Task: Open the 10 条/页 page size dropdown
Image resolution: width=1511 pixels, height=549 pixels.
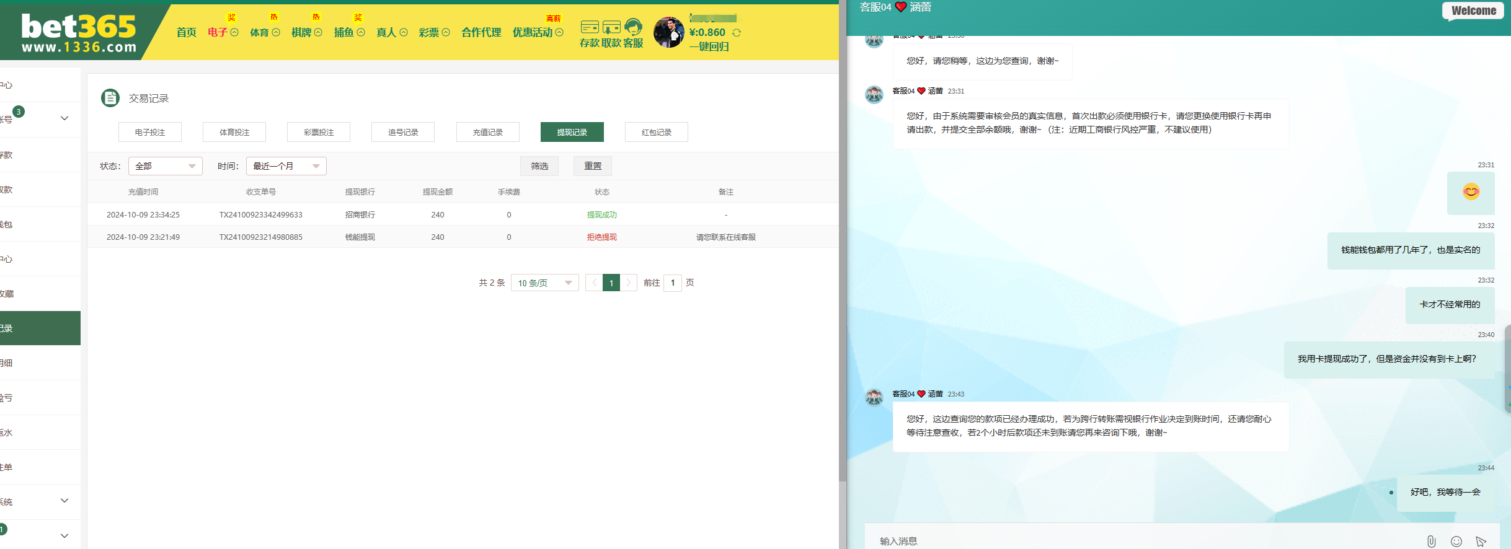Action: point(544,283)
